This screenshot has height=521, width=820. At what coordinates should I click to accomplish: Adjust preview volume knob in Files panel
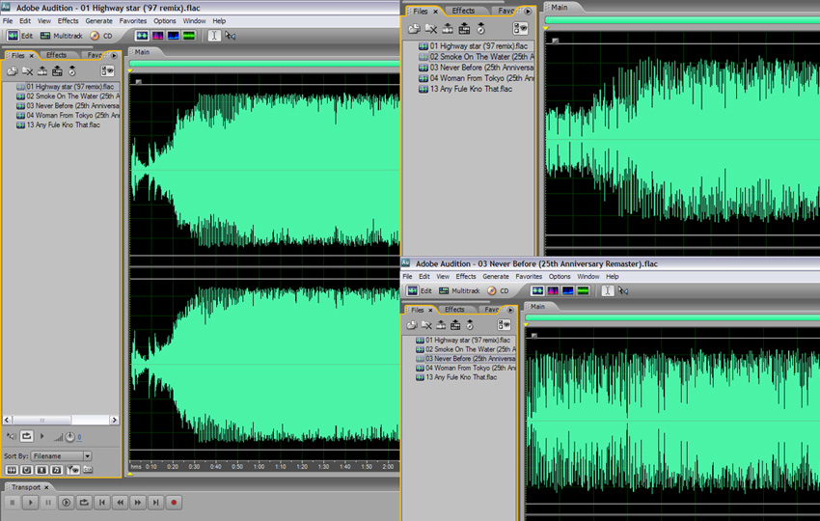(x=70, y=436)
